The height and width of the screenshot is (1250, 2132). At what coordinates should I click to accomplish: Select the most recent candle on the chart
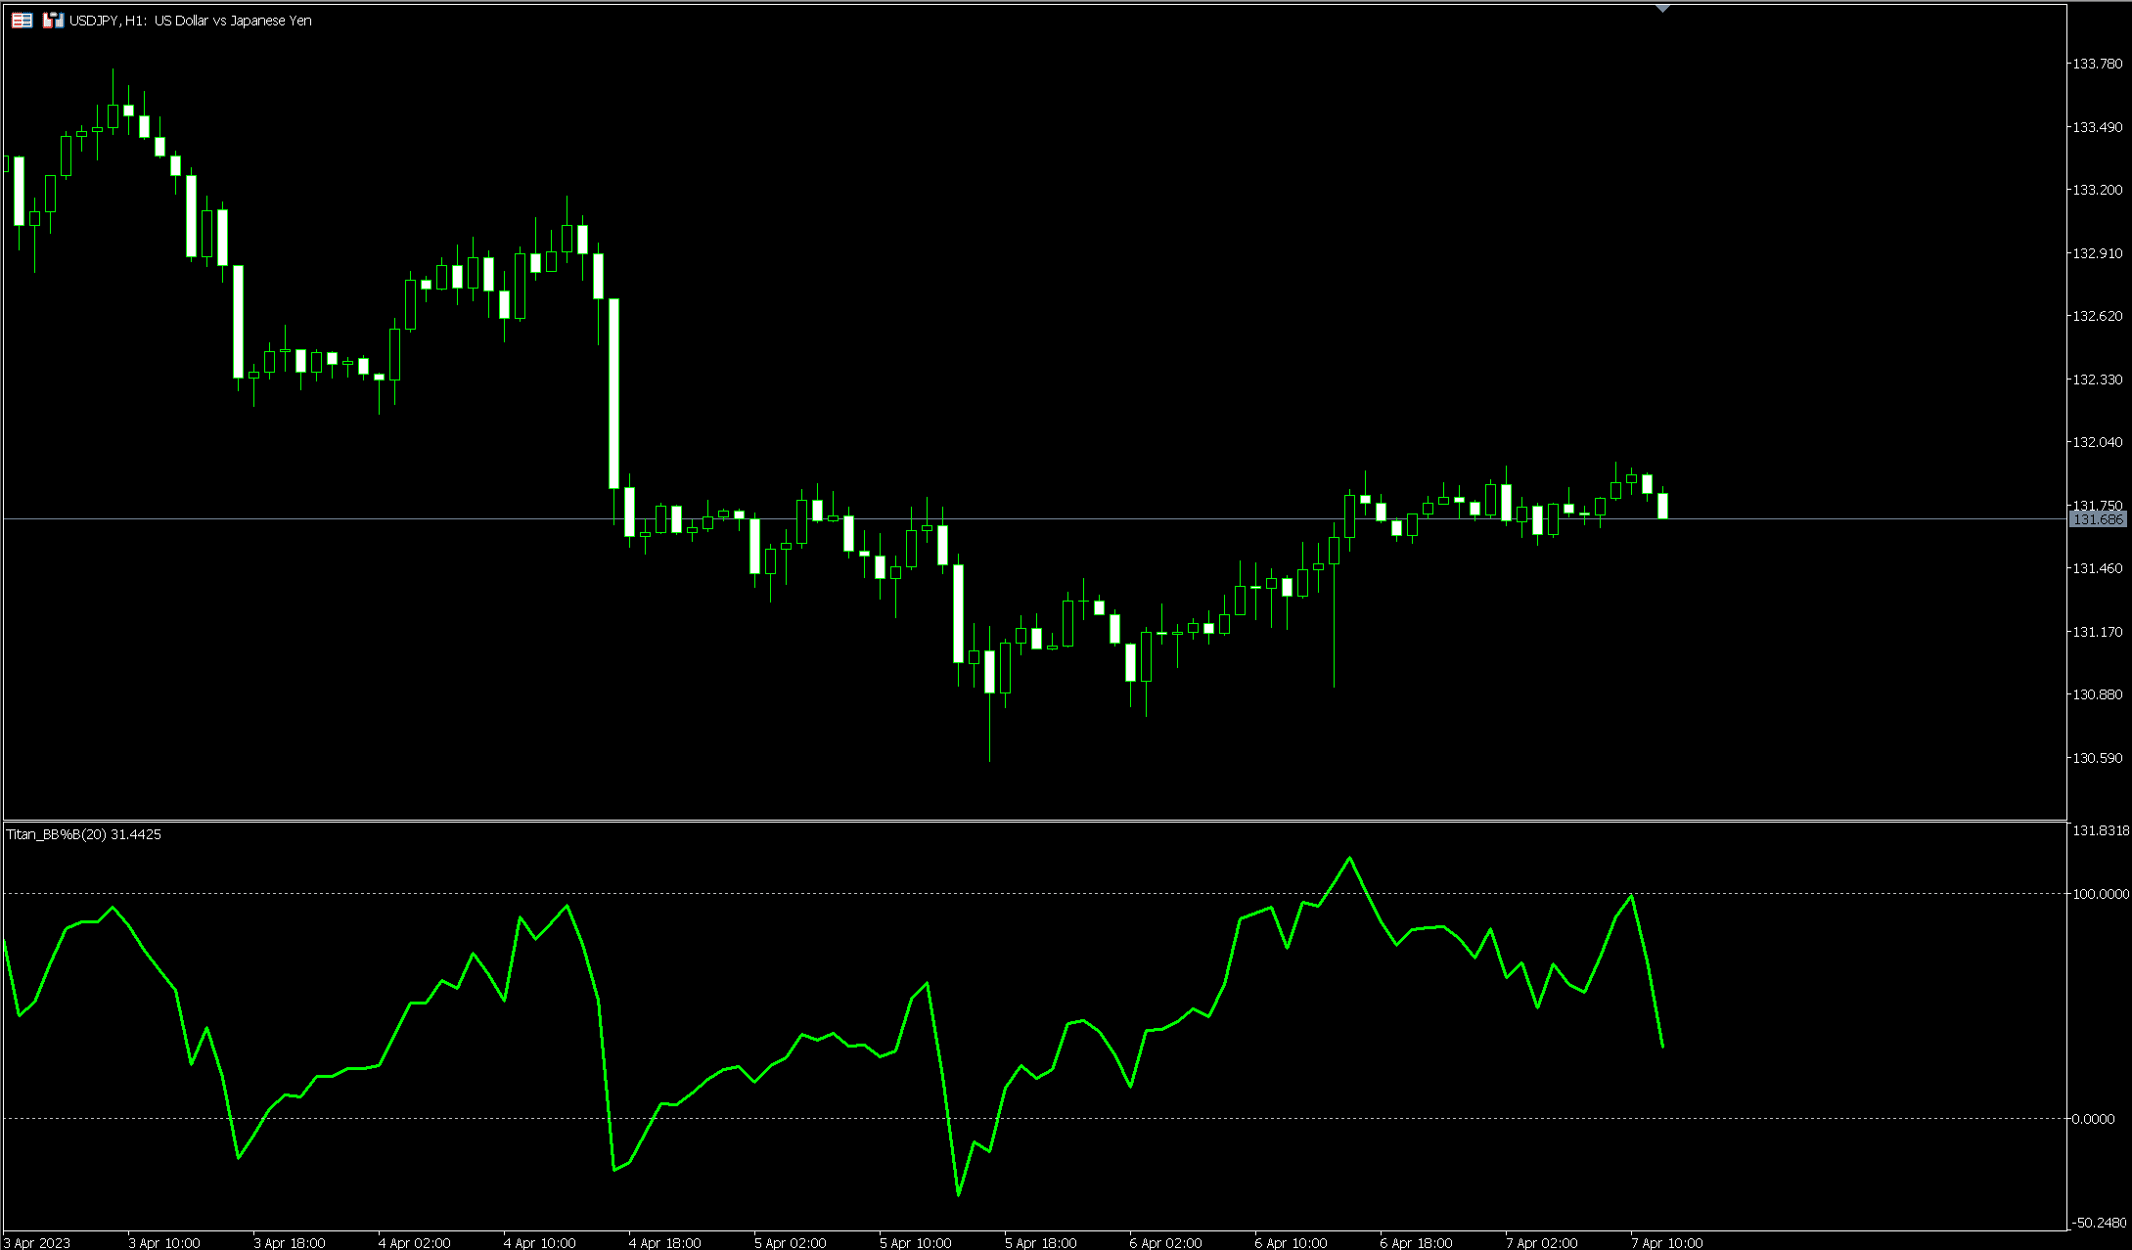[x=1663, y=504]
